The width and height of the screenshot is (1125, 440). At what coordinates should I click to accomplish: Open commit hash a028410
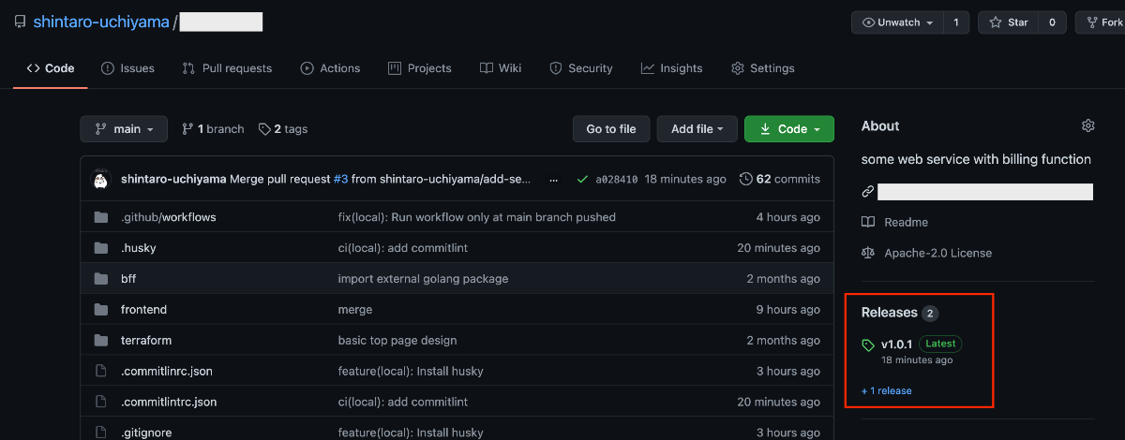(617, 179)
